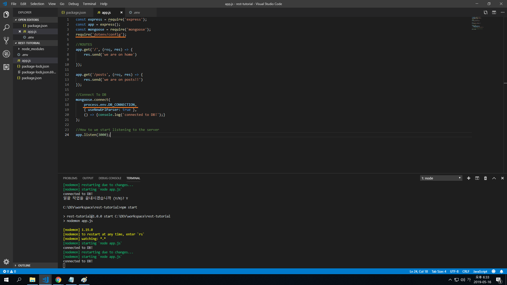This screenshot has height=285, width=507.
Task: Switch to the Problems panel tab
Action: pyautogui.click(x=70, y=178)
